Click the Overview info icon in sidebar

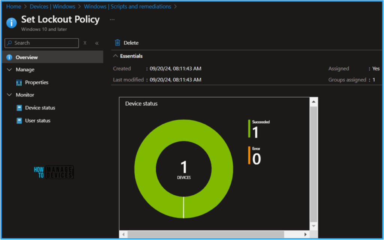(x=9, y=57)
